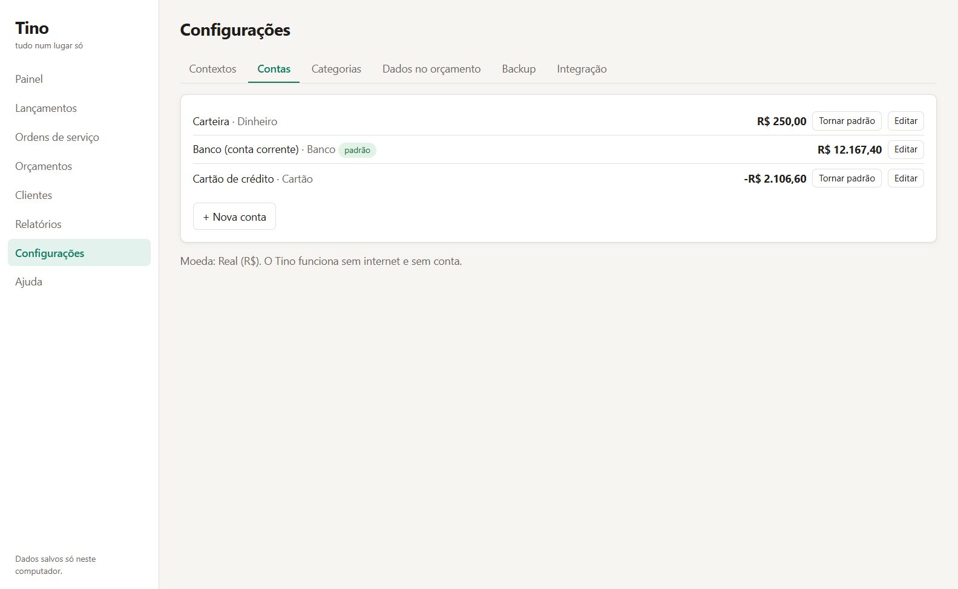Open the Ajuda sidebar item
Viewport: 958px width, 589px height.
point(79,282)
